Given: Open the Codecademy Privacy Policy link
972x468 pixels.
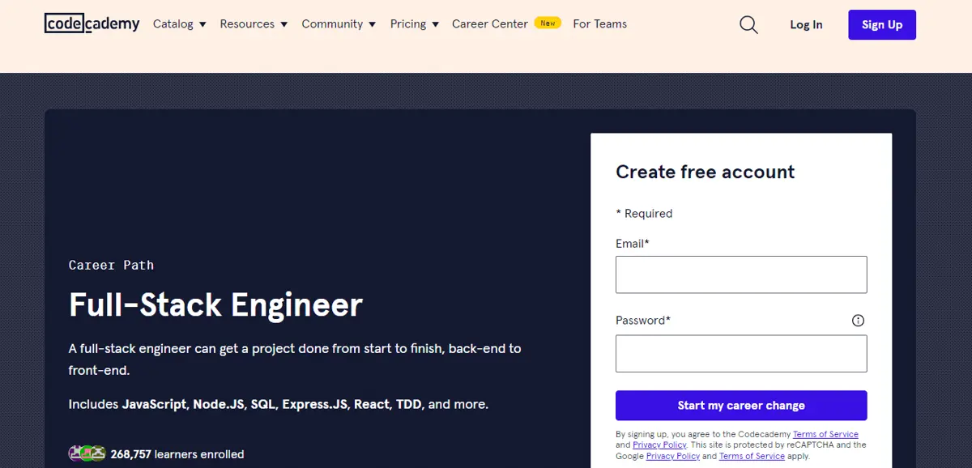Looking at the screenshot, I should [659, 445].
